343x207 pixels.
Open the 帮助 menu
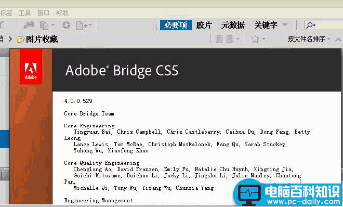pyautogui.click(x=62, y=13)
